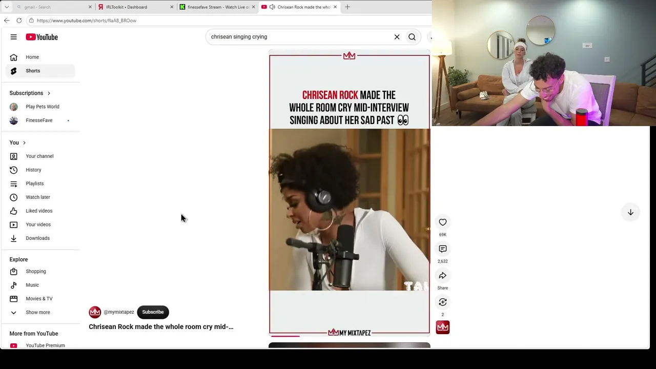Reload the page with the refresh icon

click(19, 20)
